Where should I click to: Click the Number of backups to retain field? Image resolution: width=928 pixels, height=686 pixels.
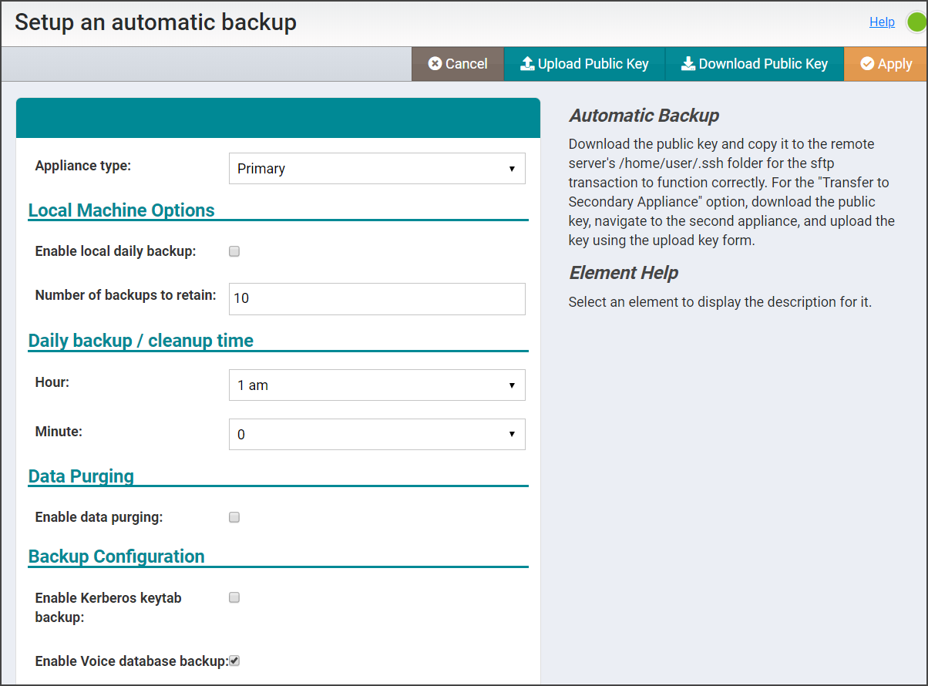pos(377,299)
